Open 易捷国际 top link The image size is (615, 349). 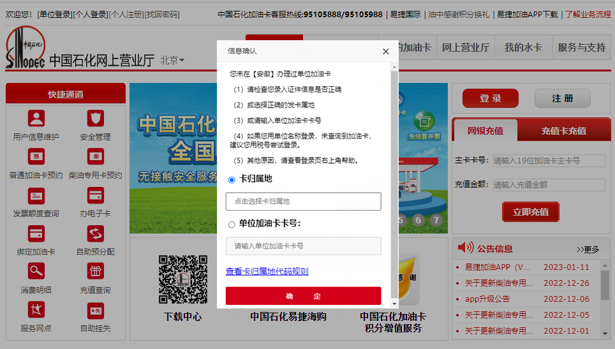405,15
